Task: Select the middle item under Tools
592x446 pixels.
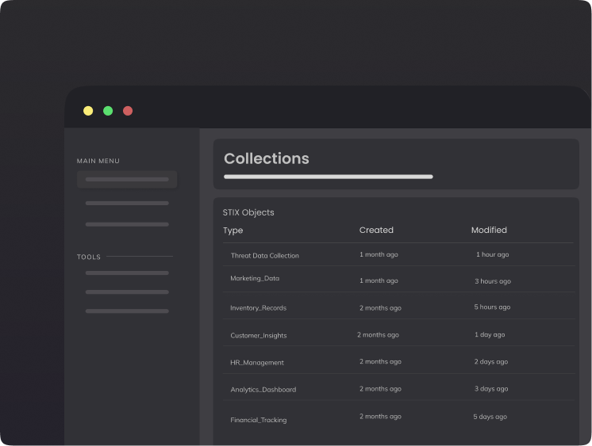Action: [127, 292]
